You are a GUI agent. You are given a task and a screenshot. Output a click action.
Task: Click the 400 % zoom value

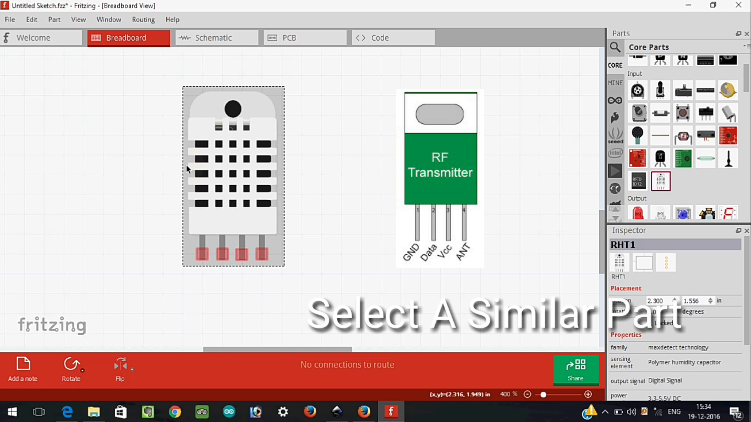[x=508, y=394]
